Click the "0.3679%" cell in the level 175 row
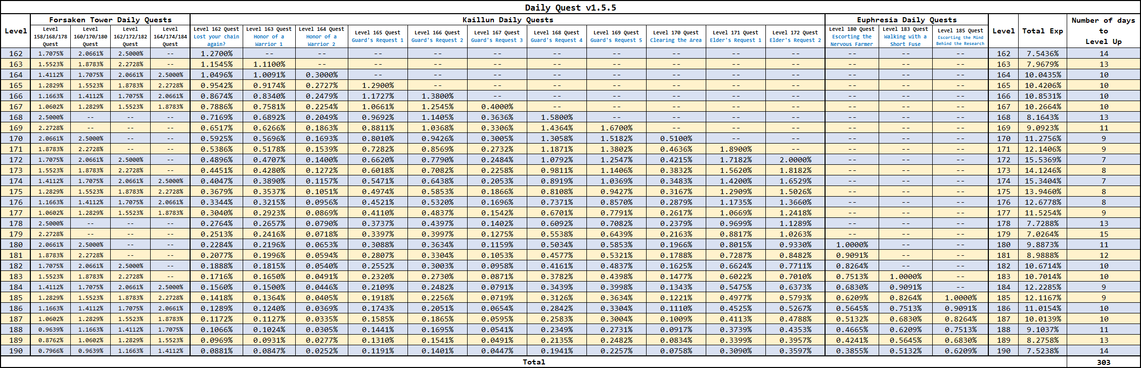The image size is (1141, 368). point(216,192)
